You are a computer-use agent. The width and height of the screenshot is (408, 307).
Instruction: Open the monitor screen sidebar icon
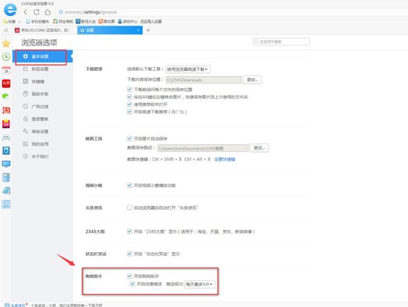[x=6, y=164]
